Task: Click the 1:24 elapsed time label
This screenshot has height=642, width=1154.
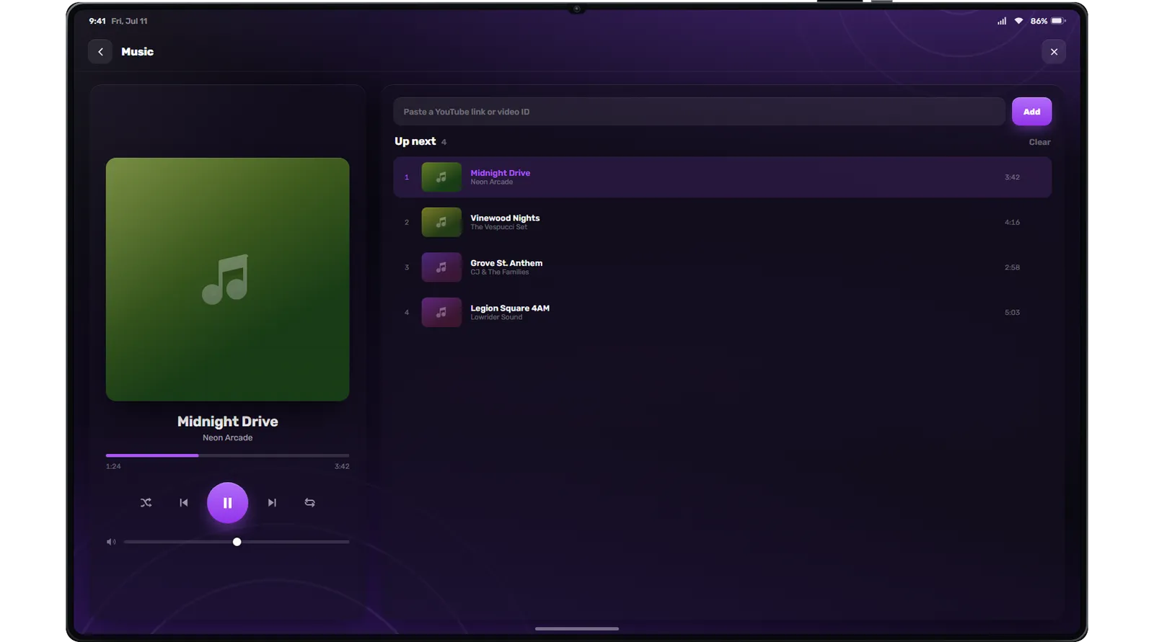Action: tap(113, 466)
